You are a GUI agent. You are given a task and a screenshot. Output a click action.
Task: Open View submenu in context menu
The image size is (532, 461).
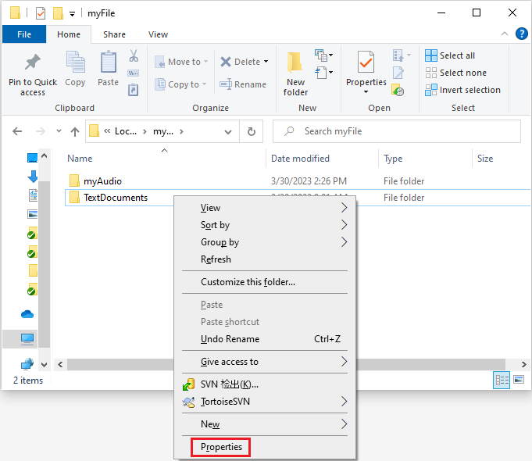pos(265,207)
